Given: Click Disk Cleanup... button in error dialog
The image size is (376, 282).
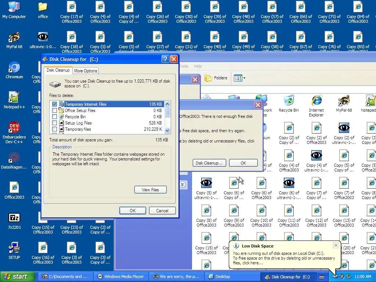Looking at the screenshot, I should [x=209, y=163].
